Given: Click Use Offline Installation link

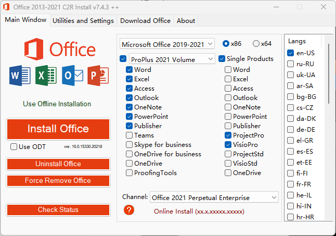Looking at the screenshot, I should click(57, 104).
